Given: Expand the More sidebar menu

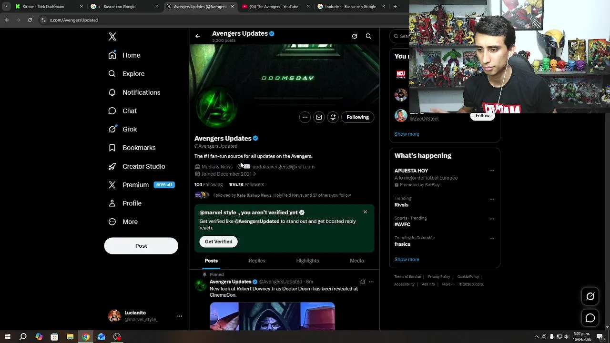Looking at the screenshot, I should (x=123, y=222).
